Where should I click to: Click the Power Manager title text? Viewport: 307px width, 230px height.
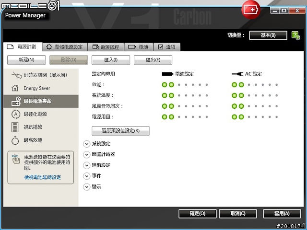coord(25,15)
